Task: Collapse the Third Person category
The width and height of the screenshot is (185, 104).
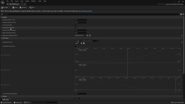Action: pos(1,38)
